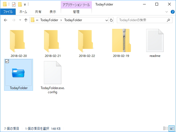Expand the hidden path chevrons in the address bar

click(37, 20)
